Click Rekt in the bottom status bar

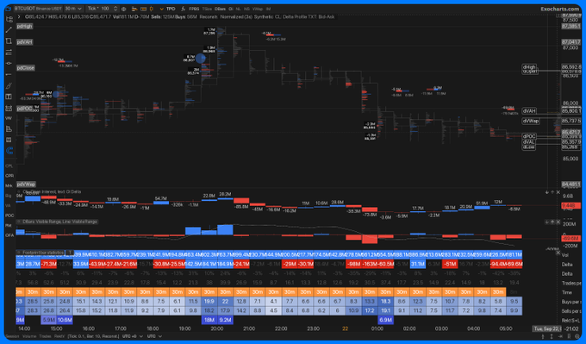(59, 336)
